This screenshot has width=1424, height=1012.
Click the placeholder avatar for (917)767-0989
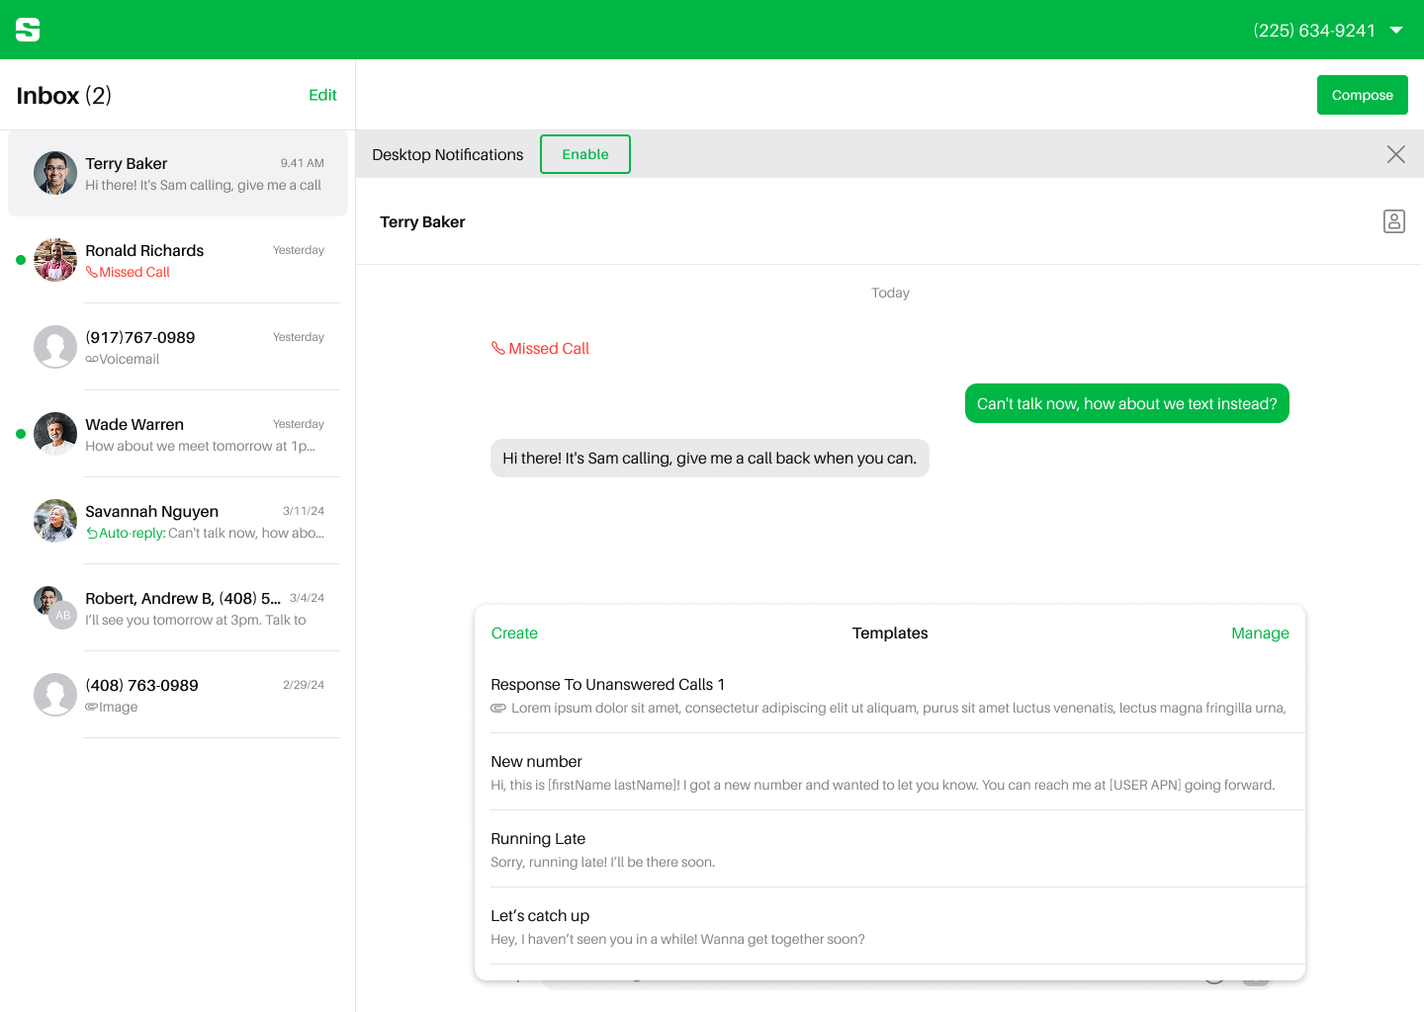click(55, 347)
